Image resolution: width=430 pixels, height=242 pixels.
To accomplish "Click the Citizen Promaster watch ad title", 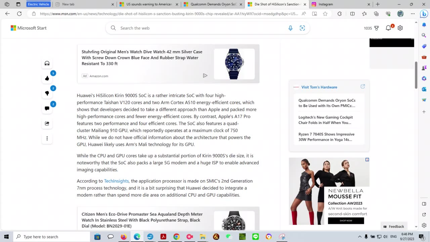I will point(142,220).
